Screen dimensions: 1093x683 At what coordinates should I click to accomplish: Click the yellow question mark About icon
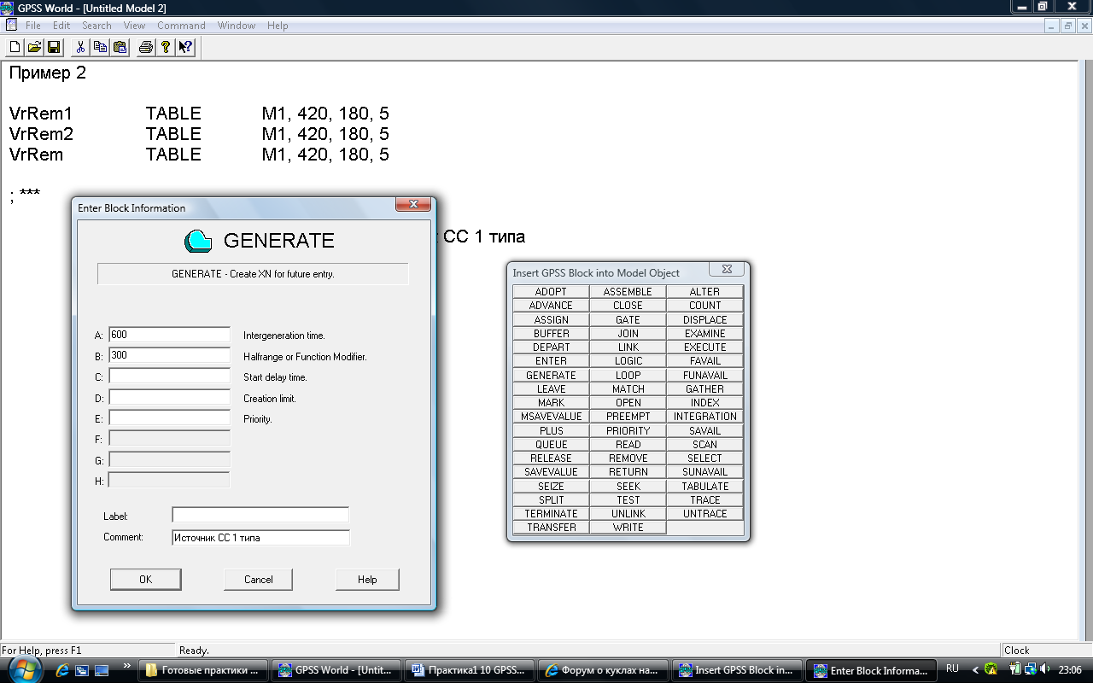pos(166,47)
